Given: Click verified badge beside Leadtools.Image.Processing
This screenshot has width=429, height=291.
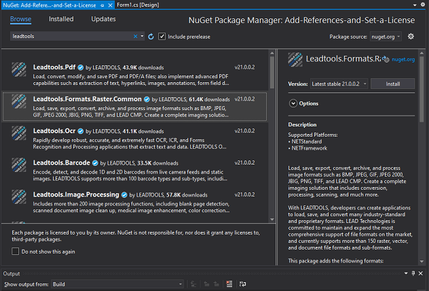Looking at the screenshot, I should 124,195.
